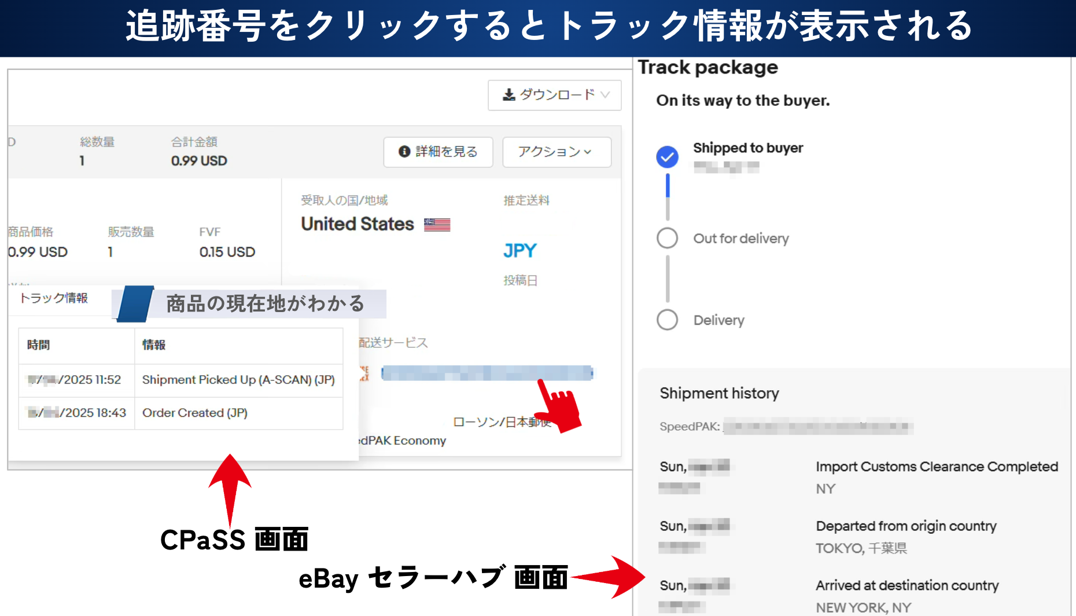Click the info icon in 詳細を見る
The width and height of the screenshot is (1076, 616).
pos(404,152)
